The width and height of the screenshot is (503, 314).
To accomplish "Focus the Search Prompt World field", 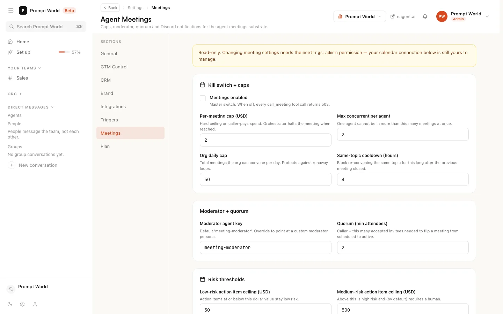I will [46, 27].
